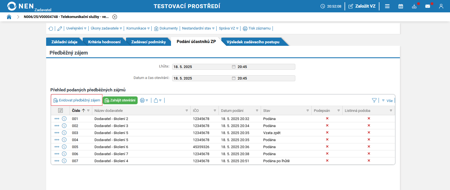Open Název dodavatele column filter arrow
The width and height of the screenshot is (450, 190).
(x=187, y=111)
